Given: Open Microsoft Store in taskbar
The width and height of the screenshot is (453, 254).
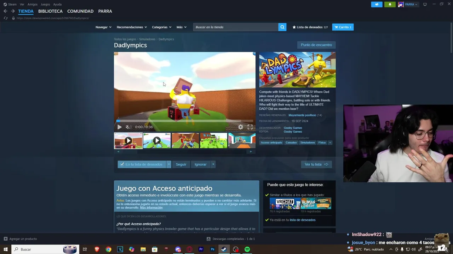Looking at the screenshot, I should [155, 249].
